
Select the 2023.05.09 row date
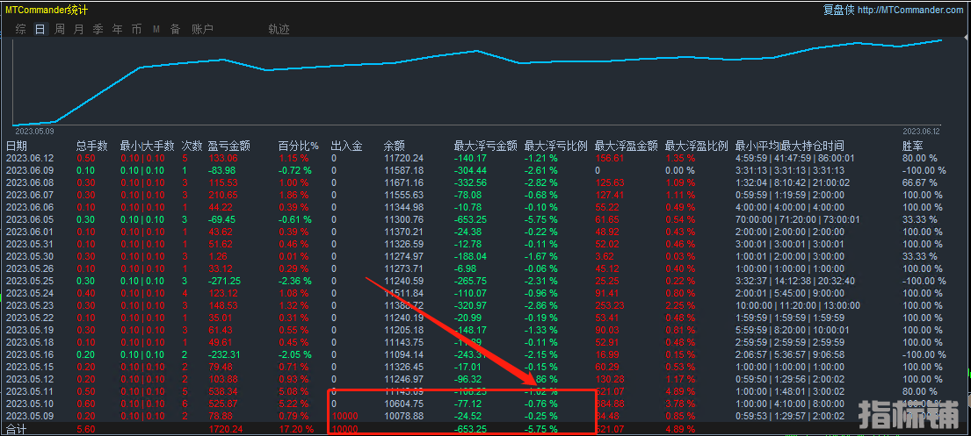point(30,415)
